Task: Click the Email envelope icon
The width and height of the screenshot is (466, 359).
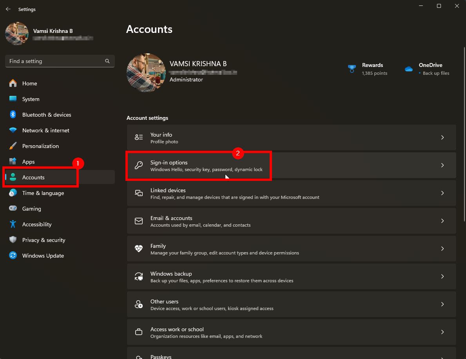Action: 139,221
